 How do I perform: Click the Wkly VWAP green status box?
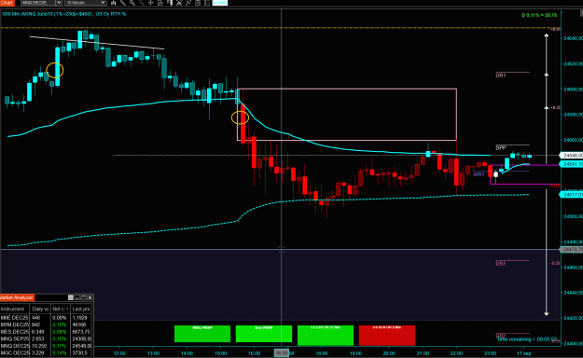click(x=202, y=334)
